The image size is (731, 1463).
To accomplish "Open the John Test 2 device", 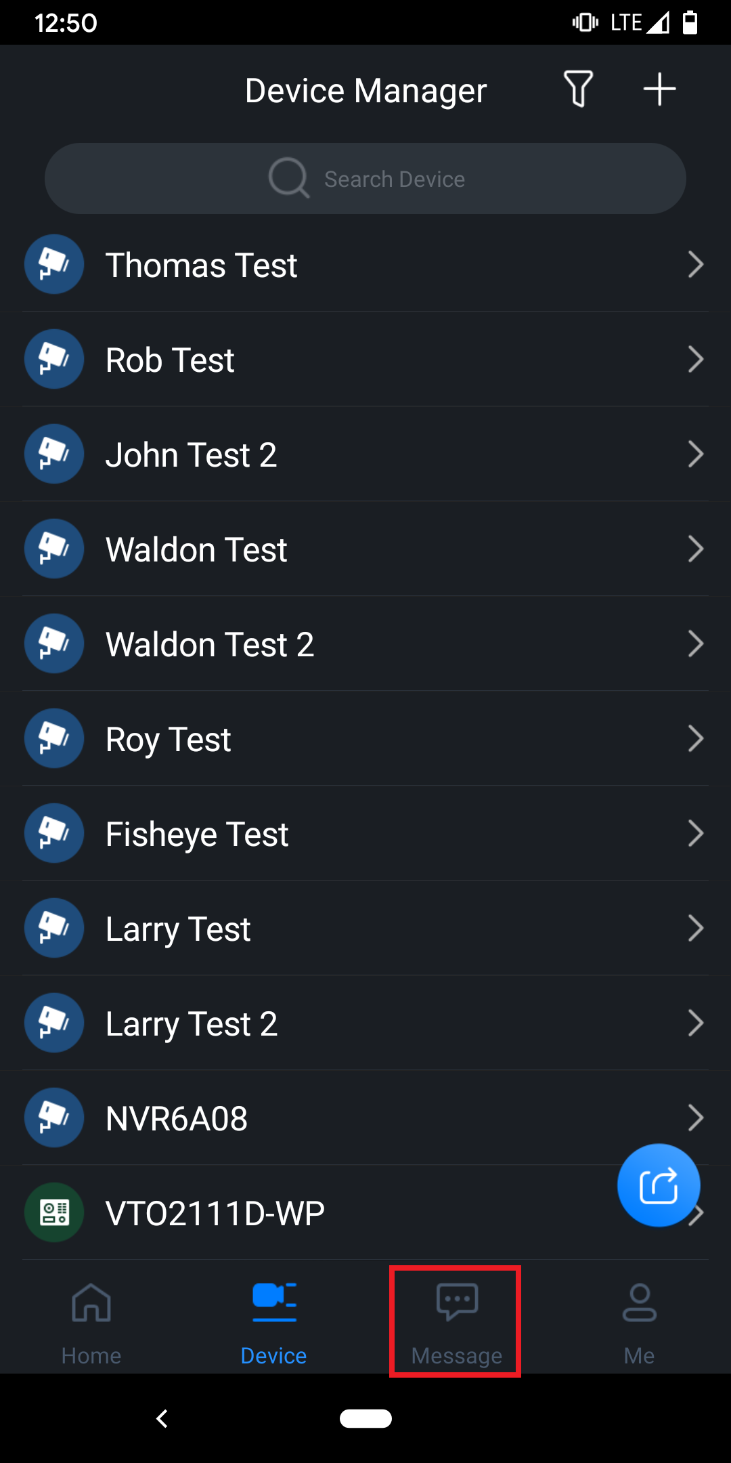I will coord(192,454).
